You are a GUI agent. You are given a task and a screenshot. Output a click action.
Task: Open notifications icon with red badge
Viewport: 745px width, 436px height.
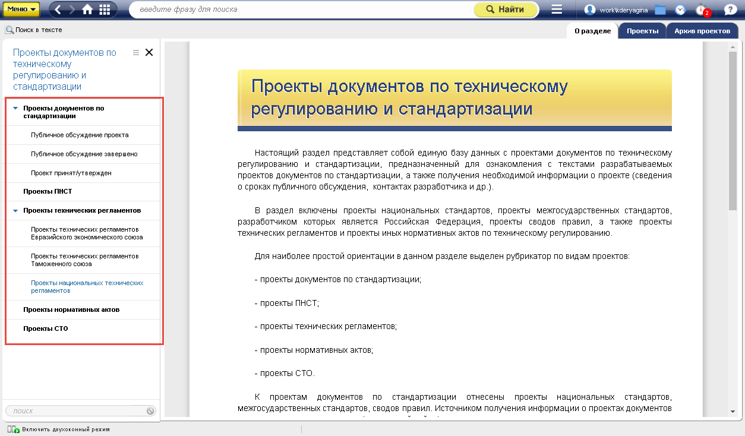click(x=702, y=10)
